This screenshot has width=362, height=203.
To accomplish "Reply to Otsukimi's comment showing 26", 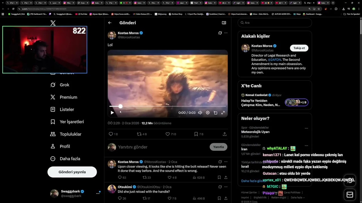I will (x=122, y=198).
